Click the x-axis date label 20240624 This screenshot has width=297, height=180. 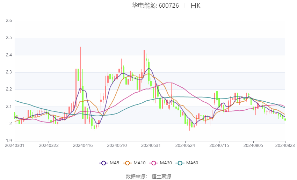[x=185, y=146]
